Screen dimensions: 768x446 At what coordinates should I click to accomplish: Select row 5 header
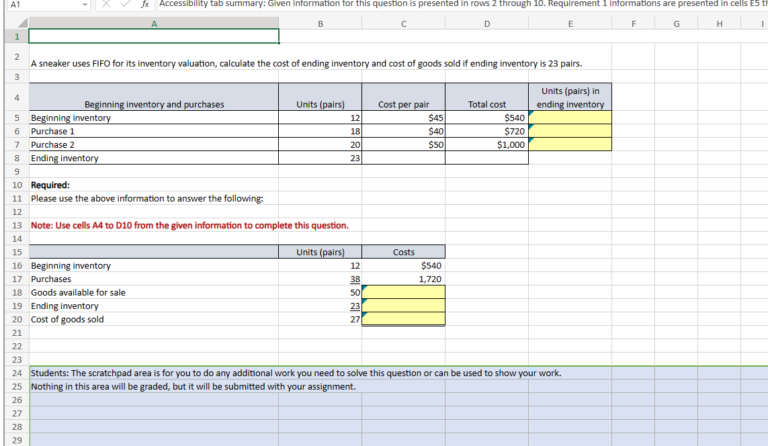pyautogui.click(x=15, y=118)
